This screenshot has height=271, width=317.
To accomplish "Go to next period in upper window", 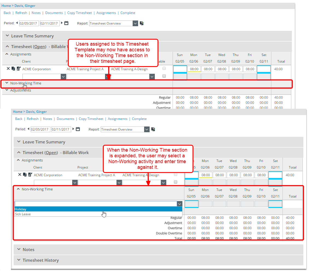I will (62, 23).
